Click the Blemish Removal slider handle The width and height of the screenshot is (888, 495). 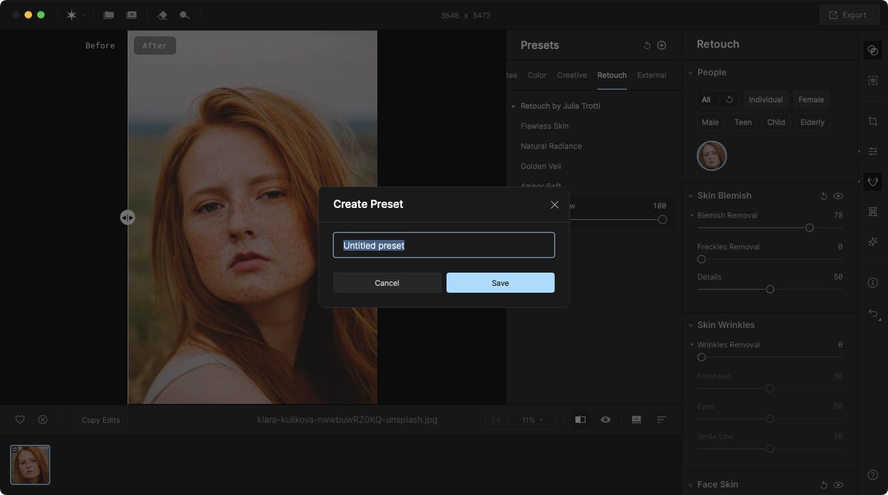810,228
